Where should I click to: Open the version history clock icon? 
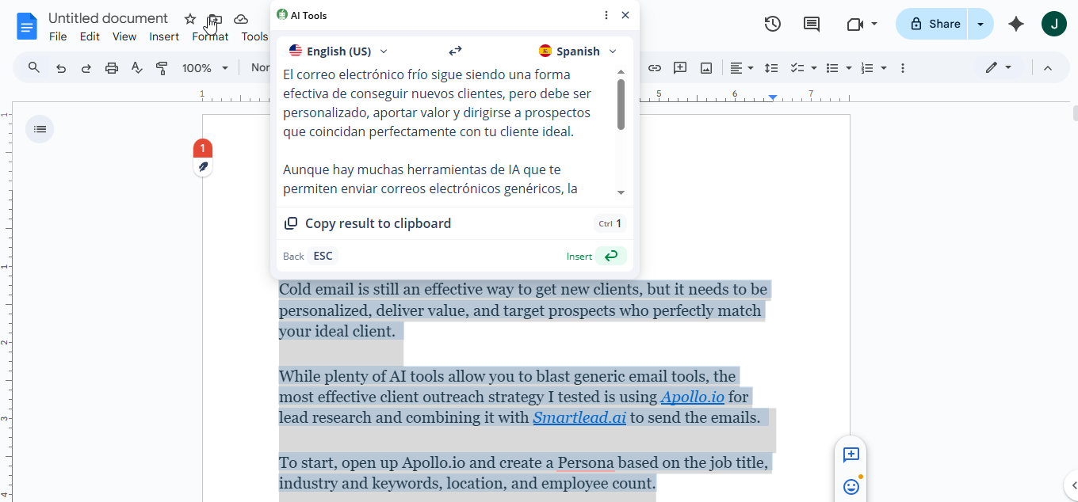coord(772,24)
